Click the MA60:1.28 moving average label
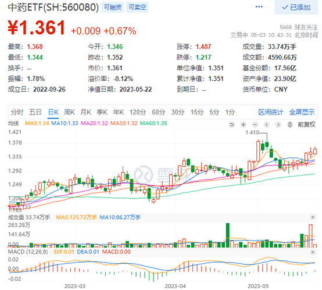 [153, 123]
